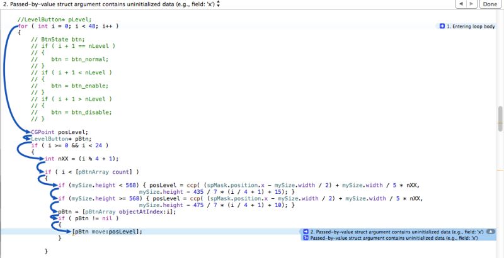Click 'mySize.height - 435 / 7' continuation line
The height and width of the screenshot is (258, 504).
217,192
